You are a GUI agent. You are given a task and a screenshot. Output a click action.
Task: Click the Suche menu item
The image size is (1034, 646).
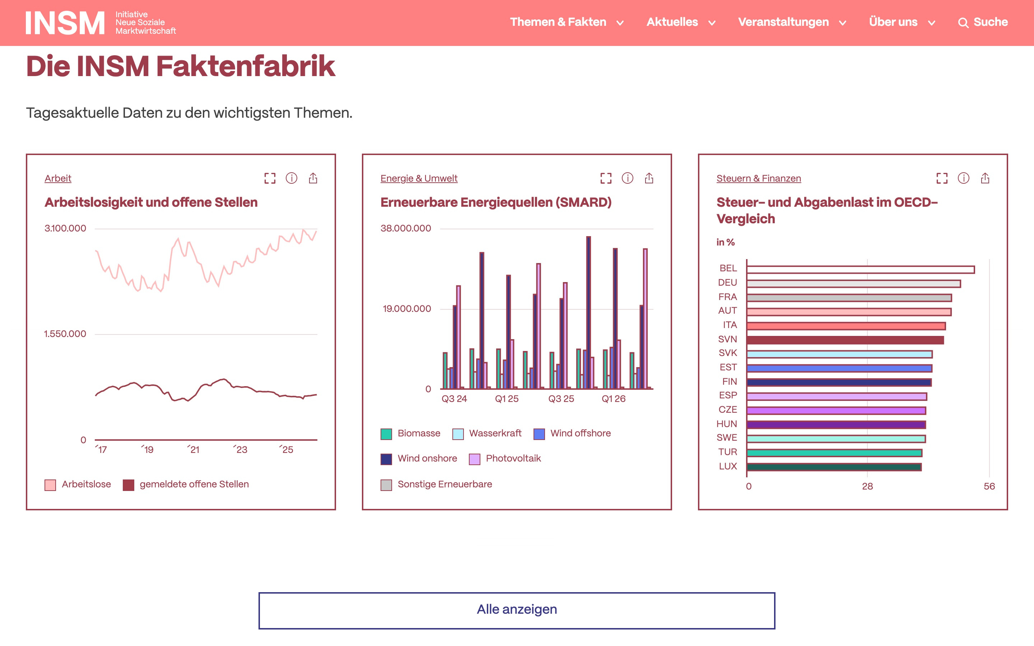point(991,22)
